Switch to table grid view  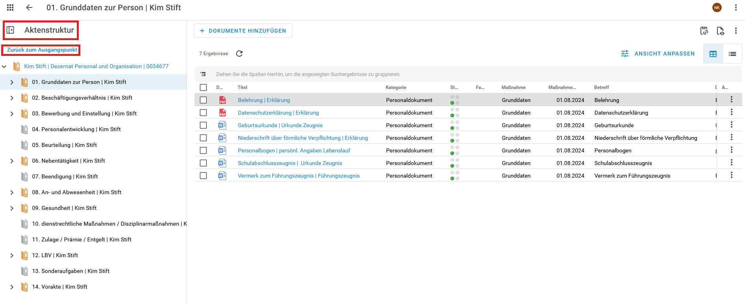[713, 54]
